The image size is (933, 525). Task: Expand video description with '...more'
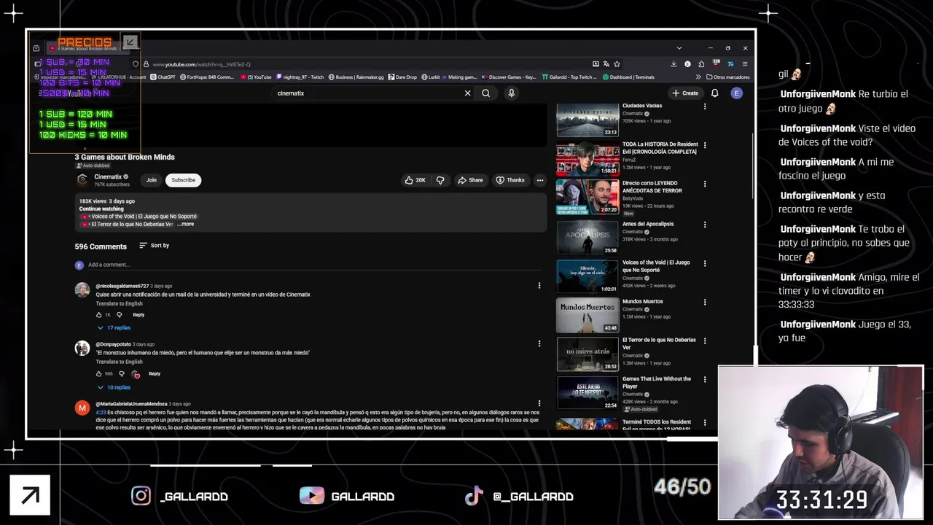pos(186,225)
